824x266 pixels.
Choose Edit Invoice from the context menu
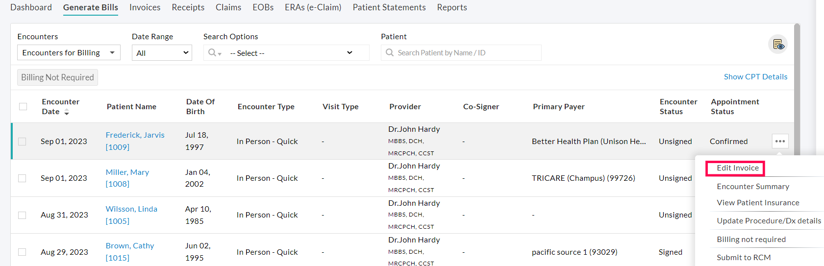click(x=737, y=168)
